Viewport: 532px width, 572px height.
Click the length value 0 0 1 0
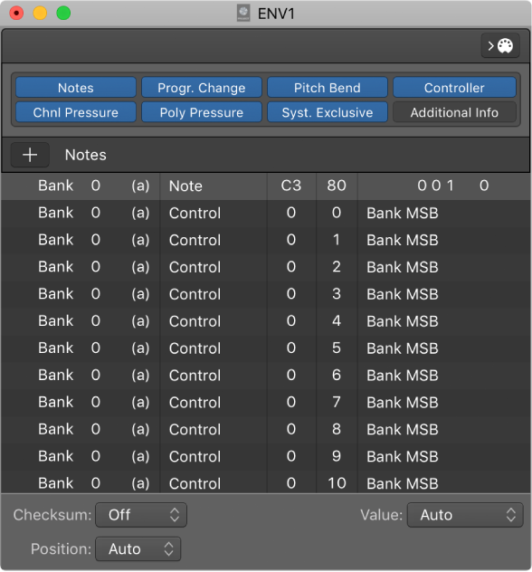click(x=453, y=186)
